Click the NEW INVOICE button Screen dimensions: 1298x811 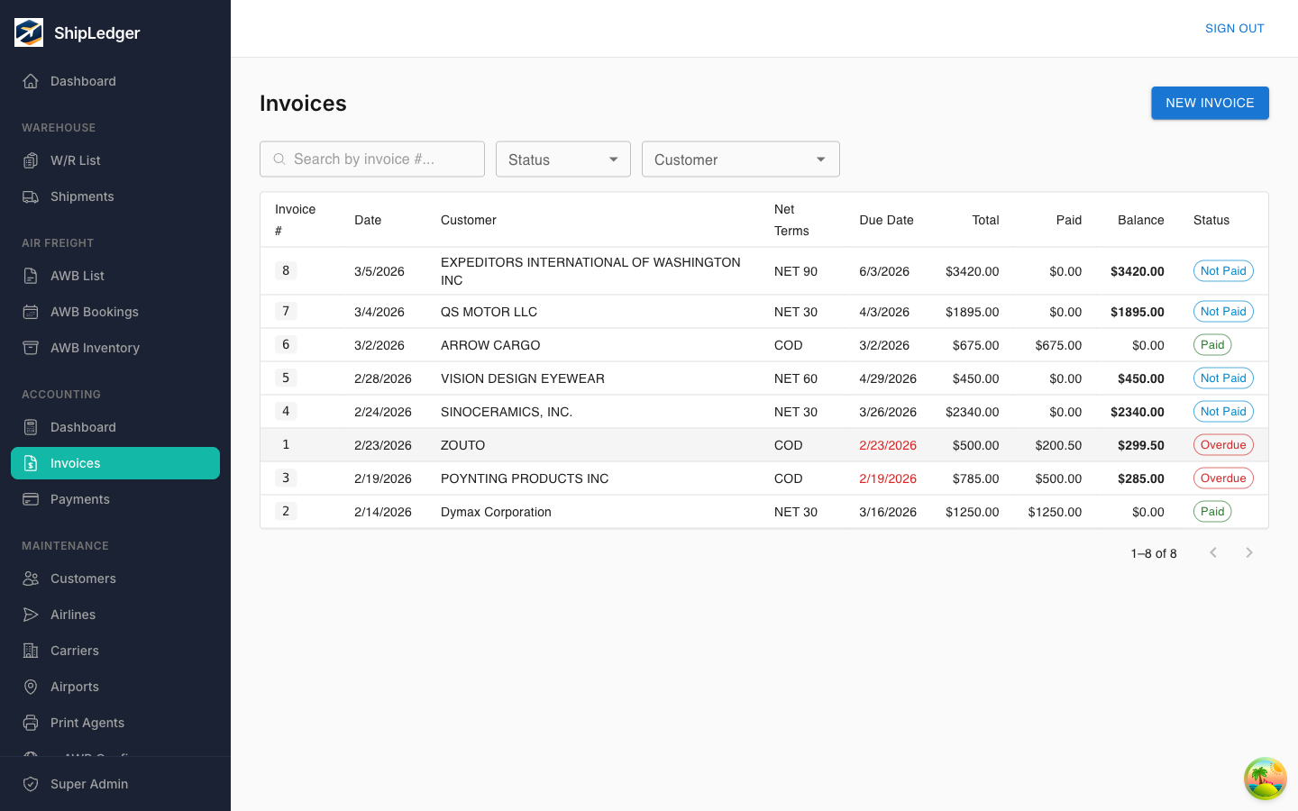[x=1210, y=103]
